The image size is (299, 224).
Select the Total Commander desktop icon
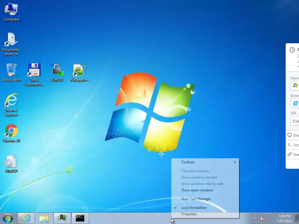(34, 74)
